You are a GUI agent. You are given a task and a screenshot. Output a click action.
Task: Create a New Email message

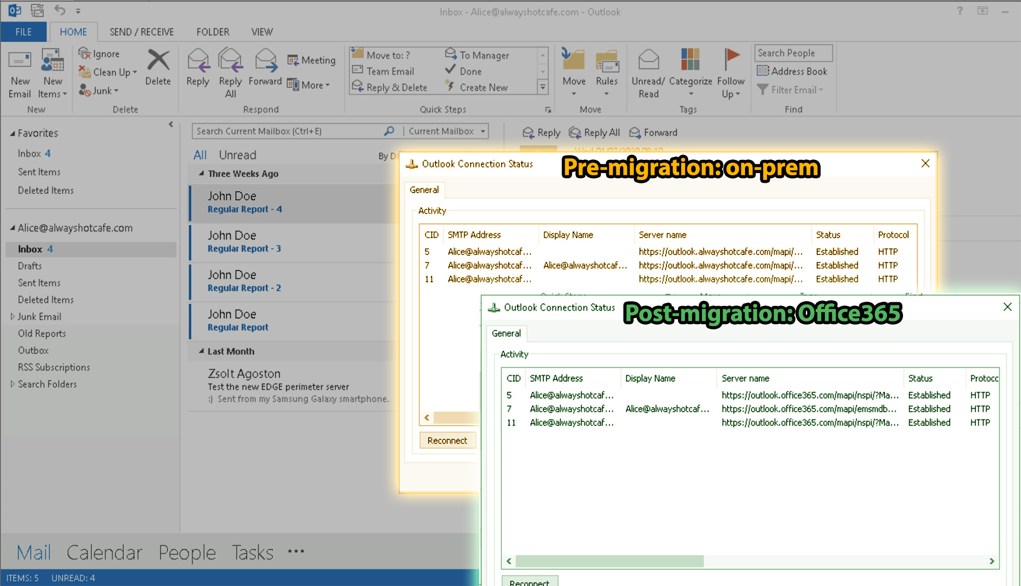[x=20, y=73]
